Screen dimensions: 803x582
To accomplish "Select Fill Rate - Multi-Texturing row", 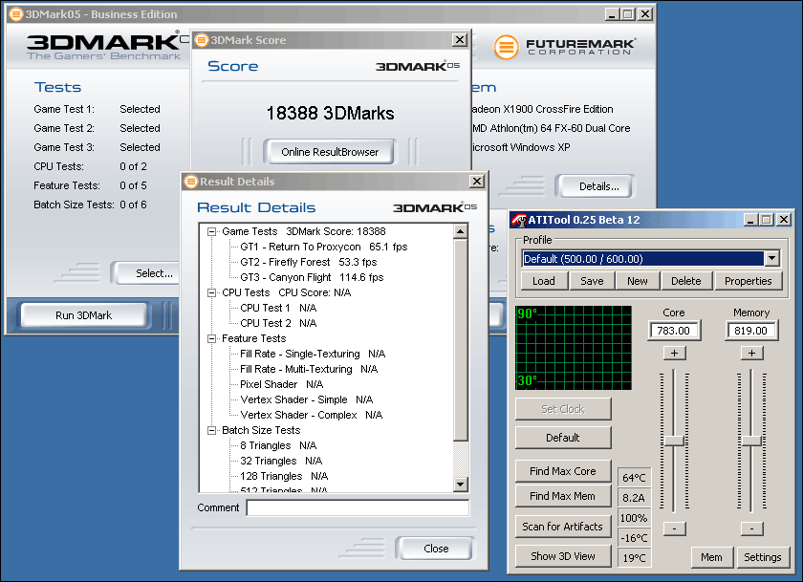I will tap(309, 370).
